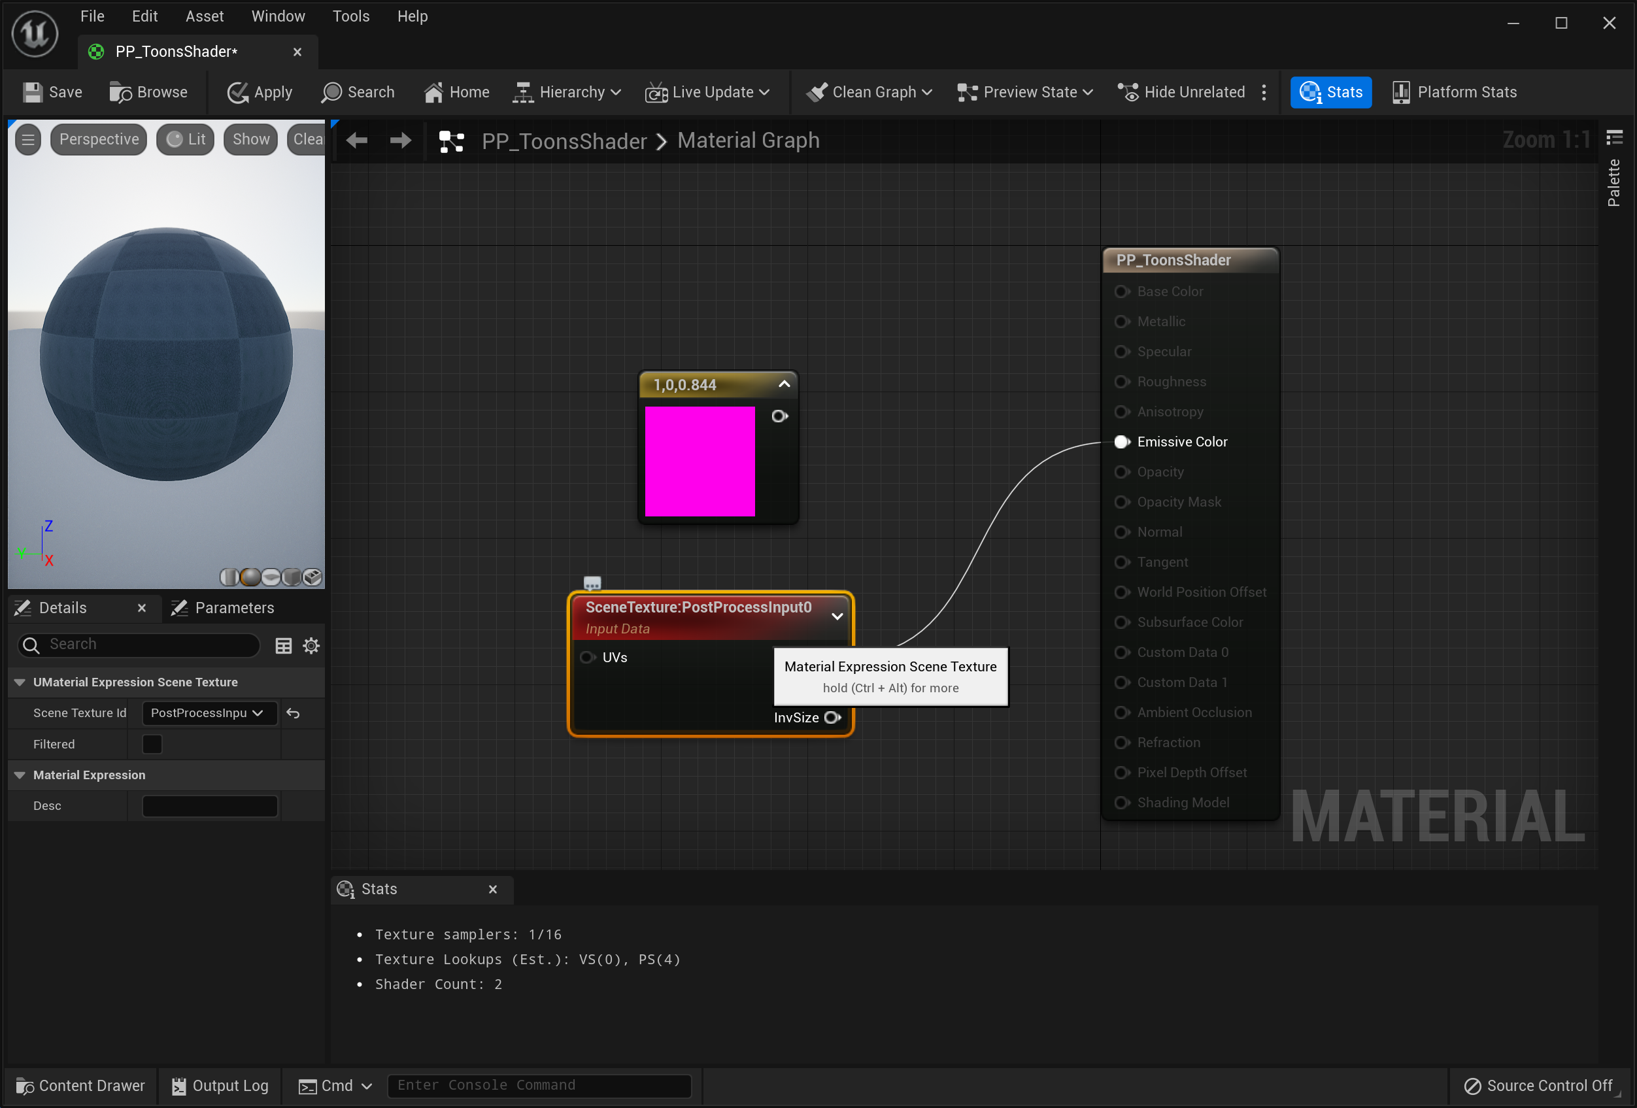
Task: Toggle Hide Unrelated nodes
Action: [x=1181, y=92]
